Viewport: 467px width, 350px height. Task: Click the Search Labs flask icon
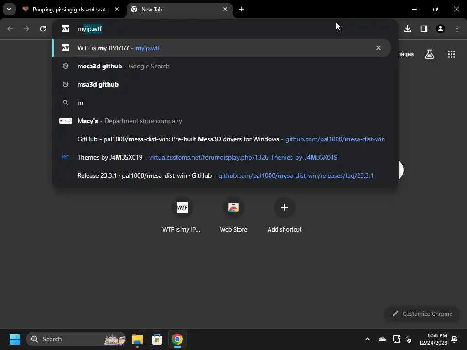[430, 54]
